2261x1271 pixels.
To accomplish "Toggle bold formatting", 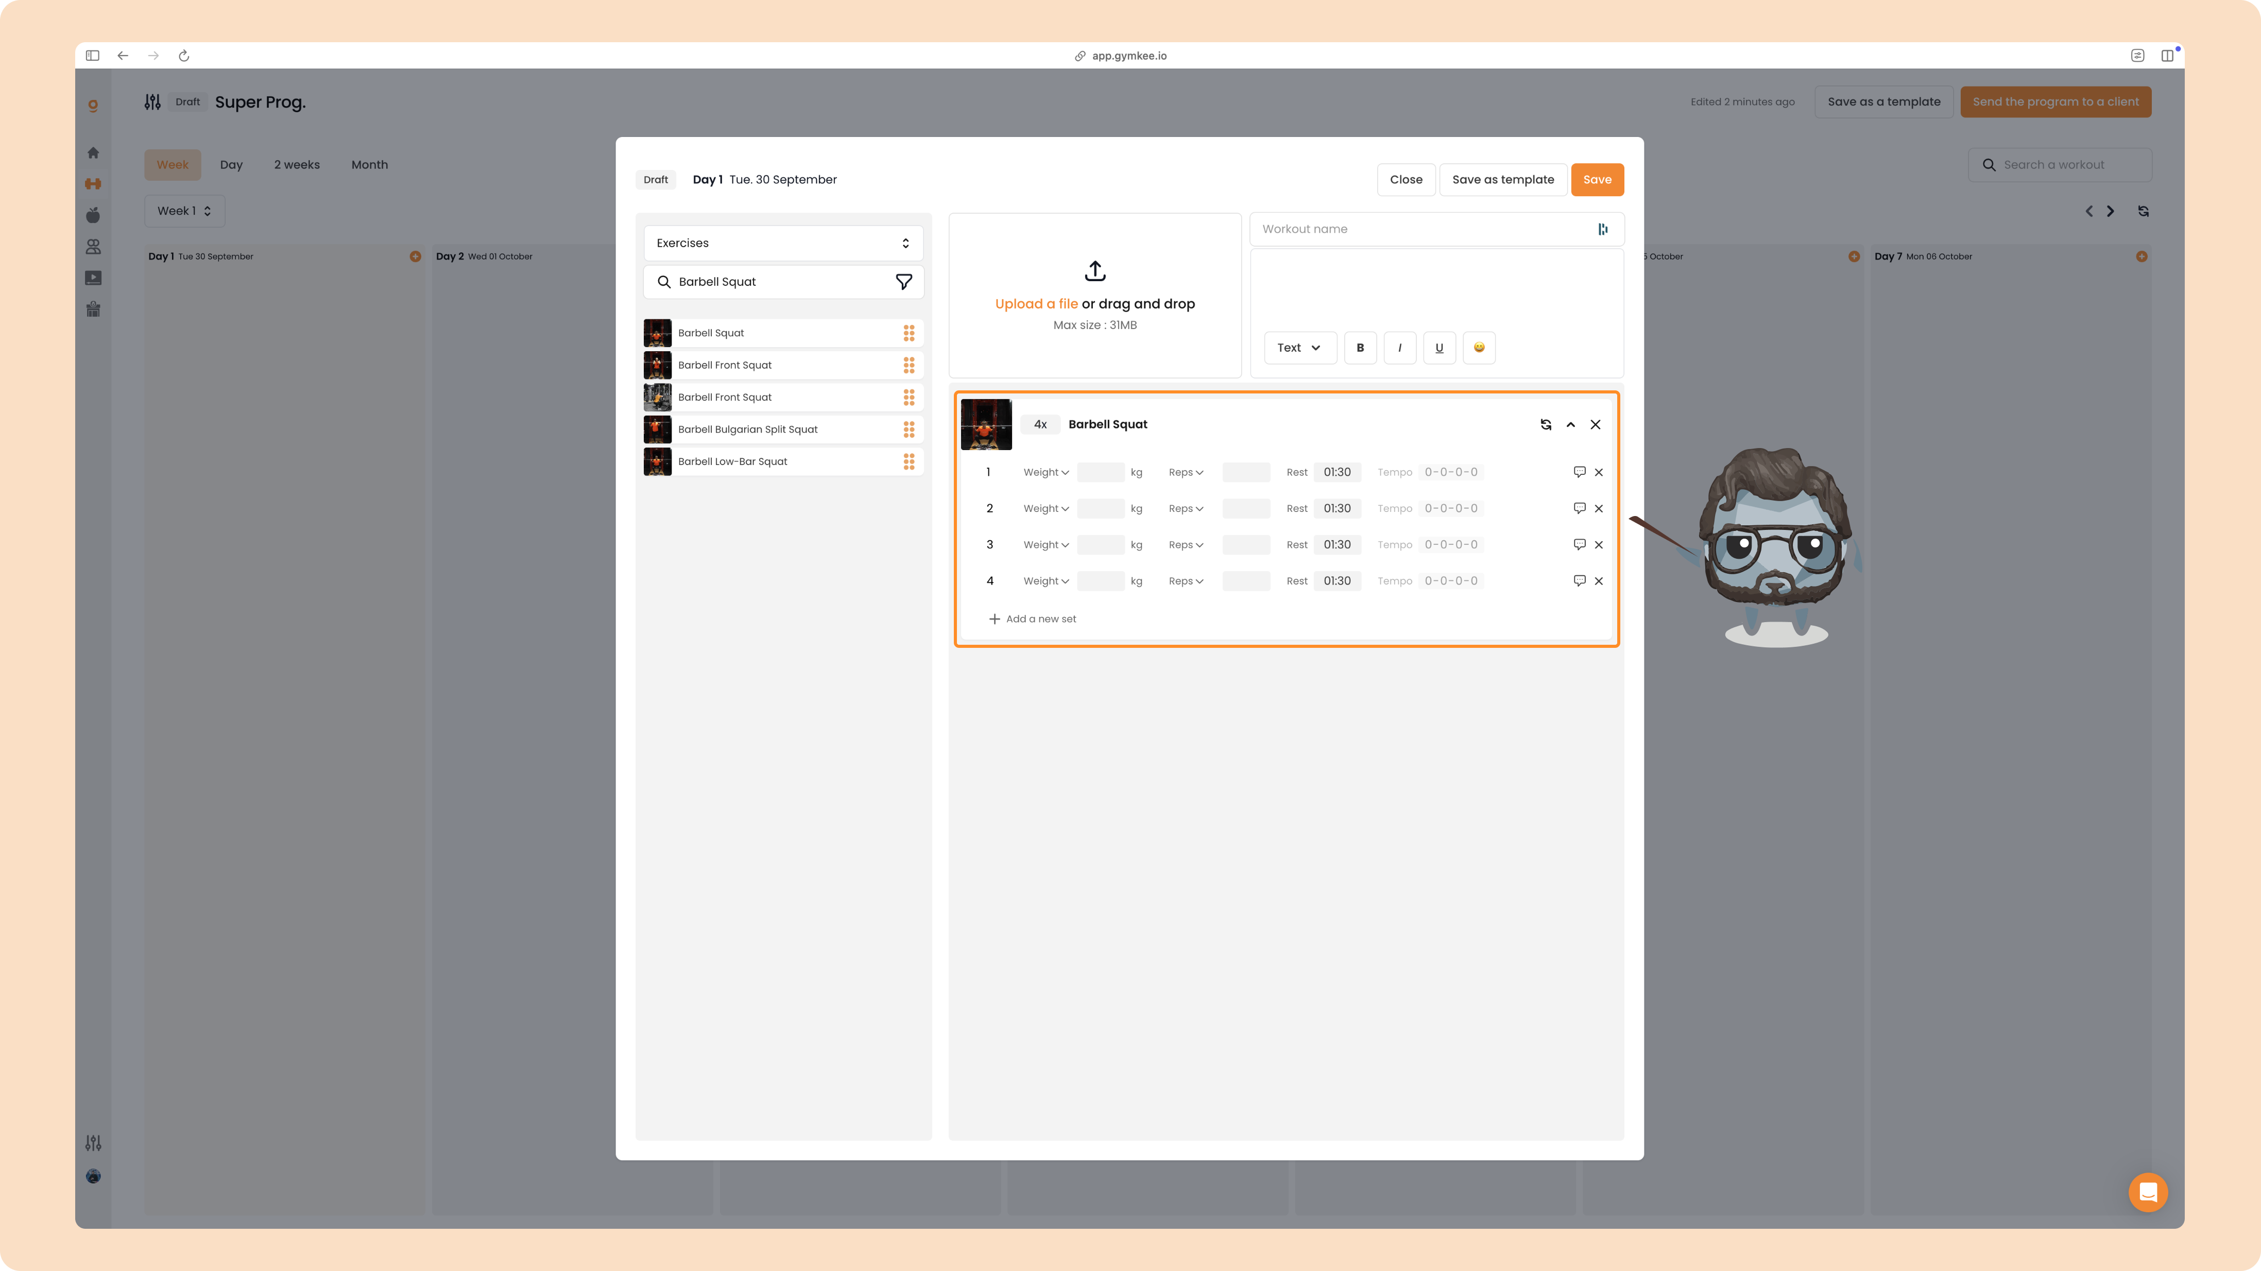I will tap(1360, 348).
